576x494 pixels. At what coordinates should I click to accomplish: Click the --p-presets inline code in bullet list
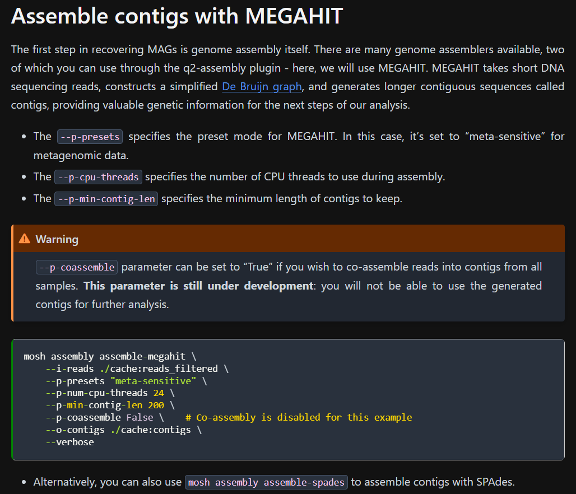point(90,137)
